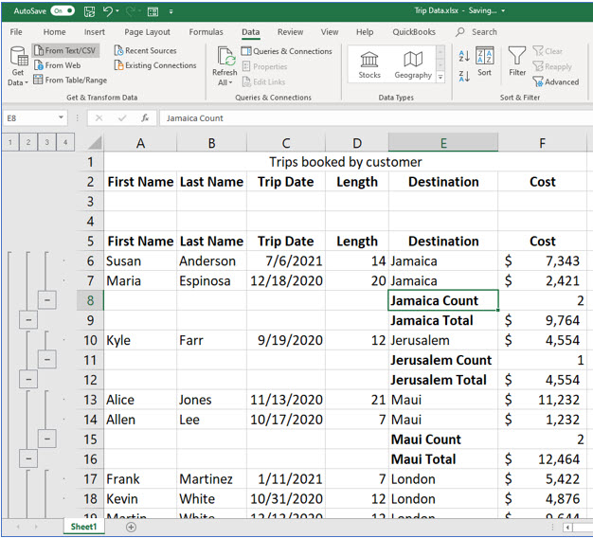This screenshot has width=593, height=538.
Task: Click From Web import button
Action: [58, 65]
